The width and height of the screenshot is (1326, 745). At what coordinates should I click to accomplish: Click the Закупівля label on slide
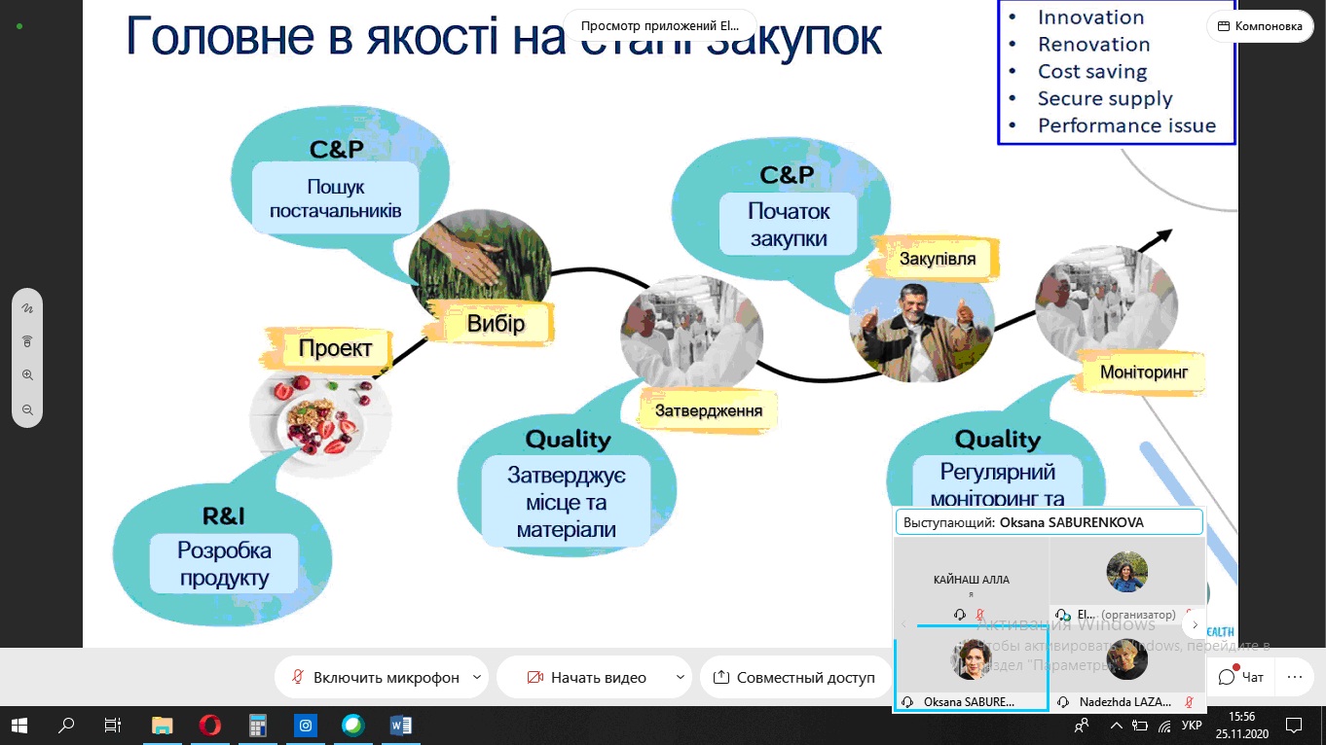(937, 259)
